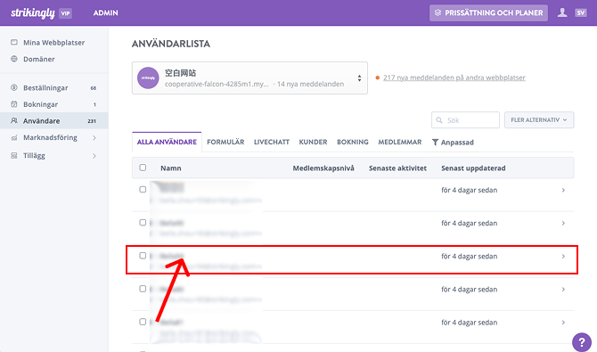The image size is (597, 352).
Task: Click the purple site avatar thumbnail
Action: (148, 78)
